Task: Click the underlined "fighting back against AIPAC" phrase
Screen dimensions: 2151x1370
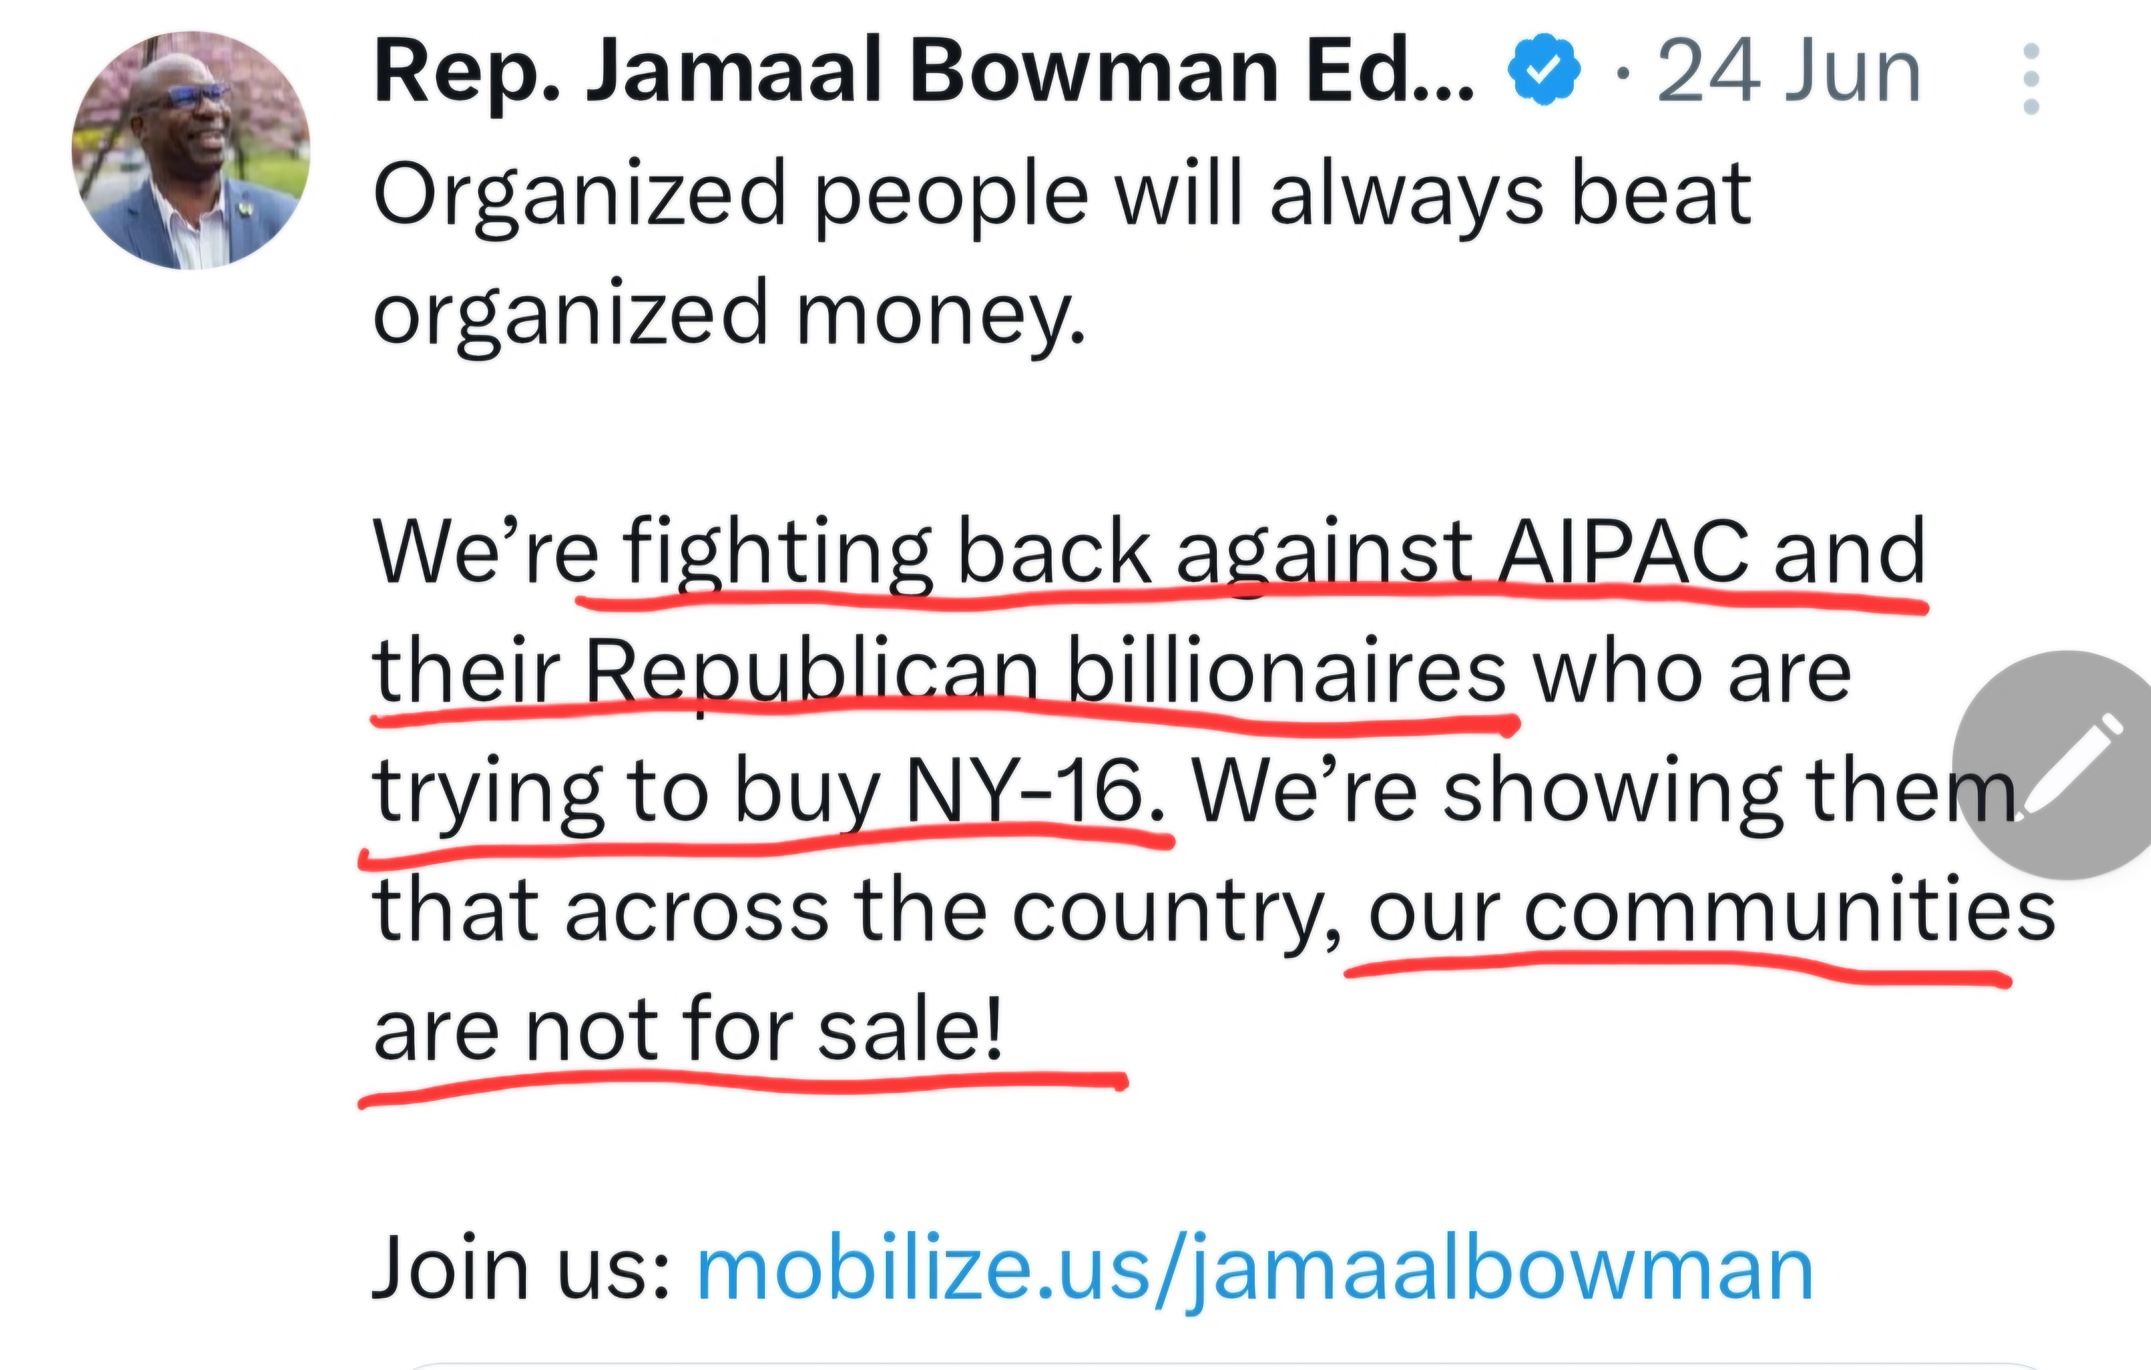Action: 1183,552
